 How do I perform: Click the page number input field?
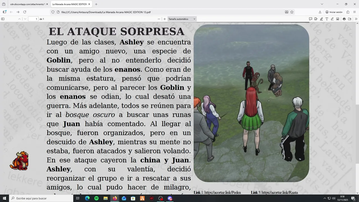click(x=33, y=19)
